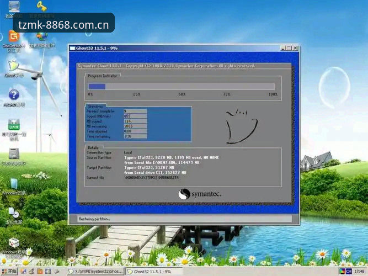Open the gold key password-clear icon
The image size is (368, 276).
(x=42, y=6)
